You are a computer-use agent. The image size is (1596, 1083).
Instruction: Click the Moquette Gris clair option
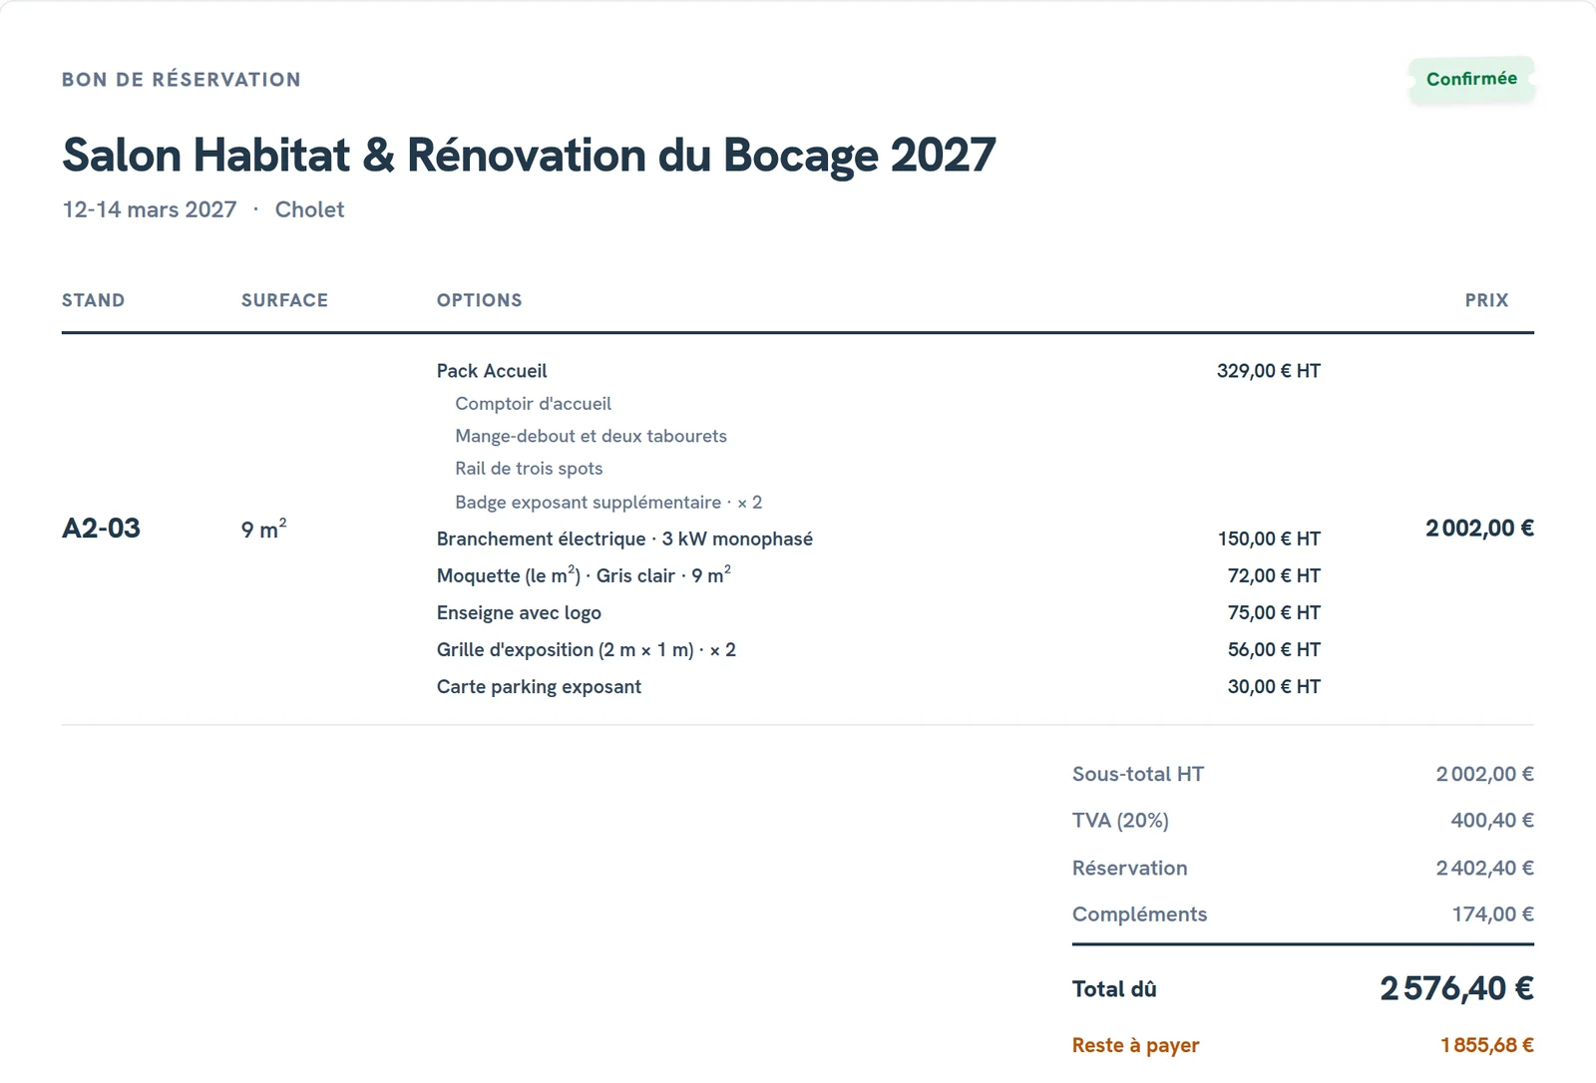(x=584, y=575)
